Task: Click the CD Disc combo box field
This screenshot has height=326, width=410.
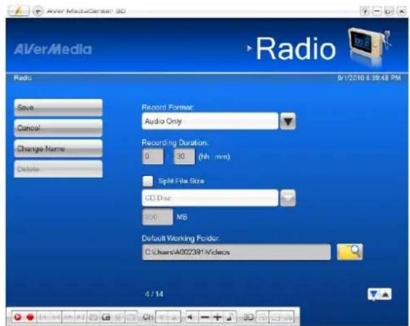Action: pyautogui.click(x=210, y=198)
